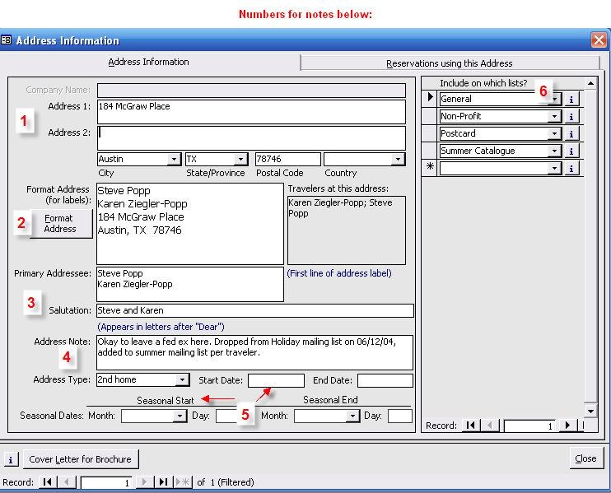Select the General row record selector

(429, 99)
